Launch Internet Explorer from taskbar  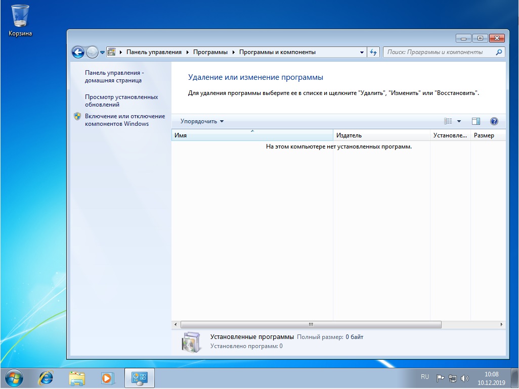point(47,377)
